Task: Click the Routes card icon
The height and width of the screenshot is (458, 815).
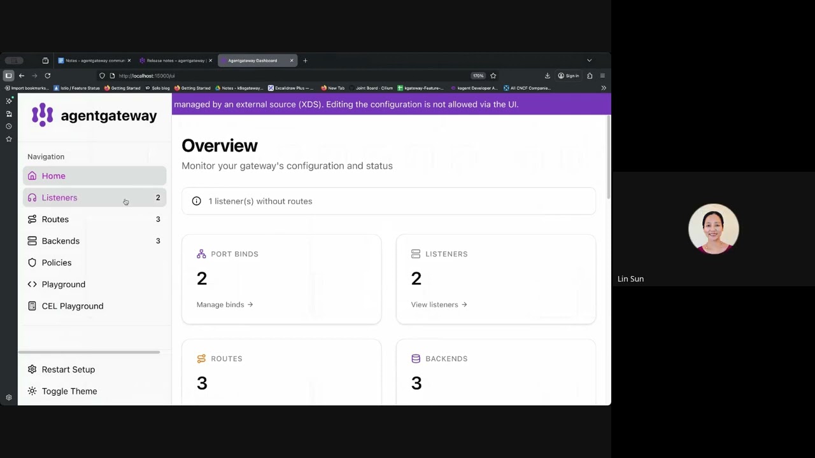Action: point(201,358)
